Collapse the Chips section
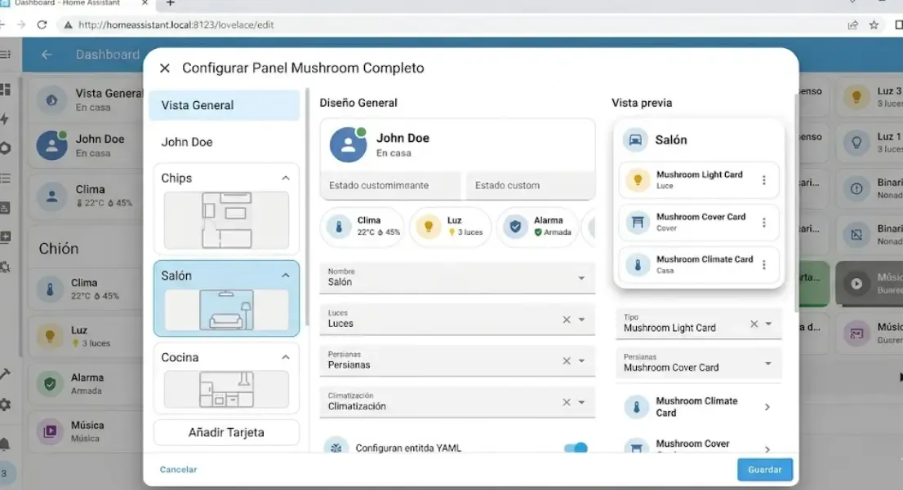This screenshot has height=490, width=903. [x=286, y=178]
